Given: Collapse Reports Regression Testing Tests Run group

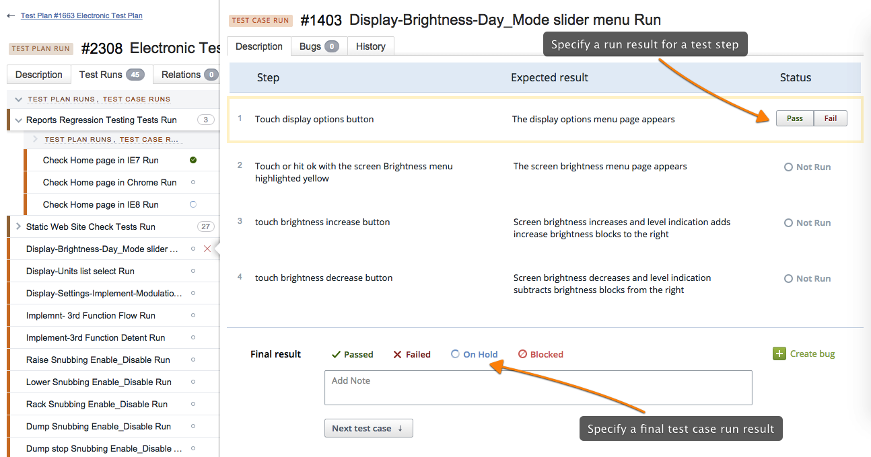Looking at the screenshot, I should pos(18,120).
